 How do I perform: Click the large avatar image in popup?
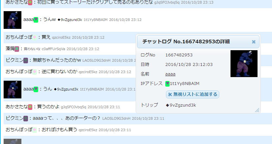(x=244, y=64)
